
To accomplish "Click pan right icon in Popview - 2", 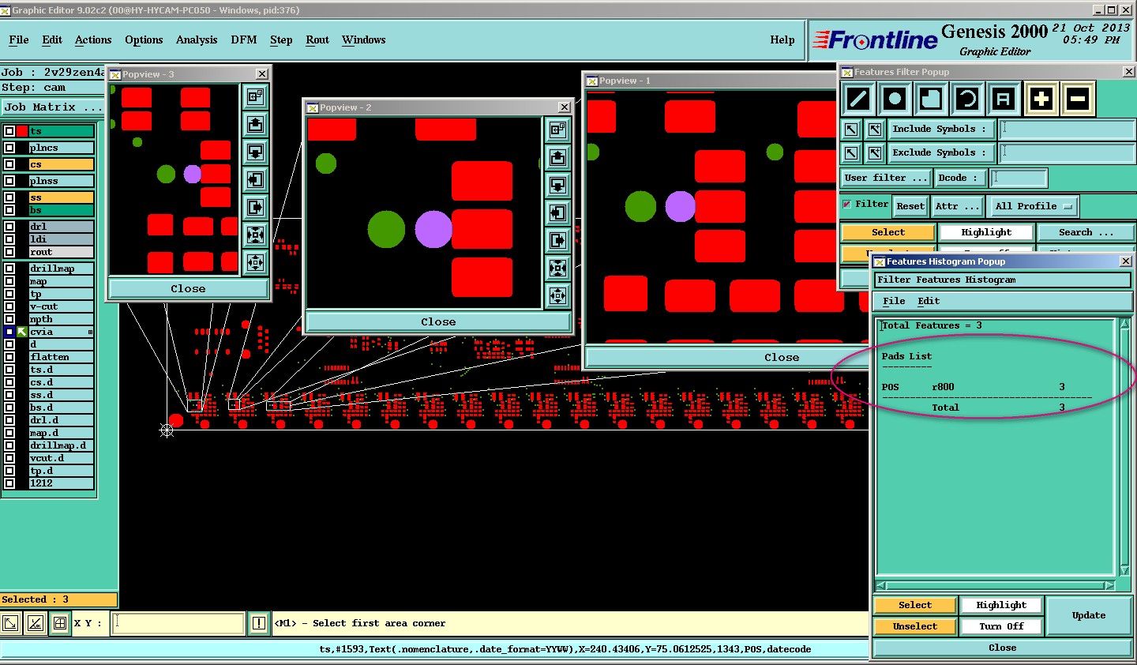I will [x=557, y=240].
